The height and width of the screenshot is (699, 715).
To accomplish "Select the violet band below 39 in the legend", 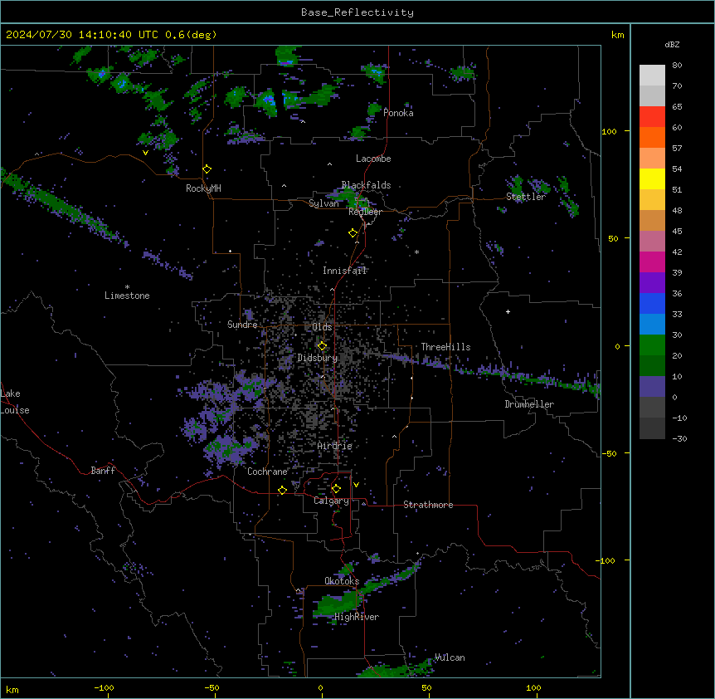I will pos(652,282).
